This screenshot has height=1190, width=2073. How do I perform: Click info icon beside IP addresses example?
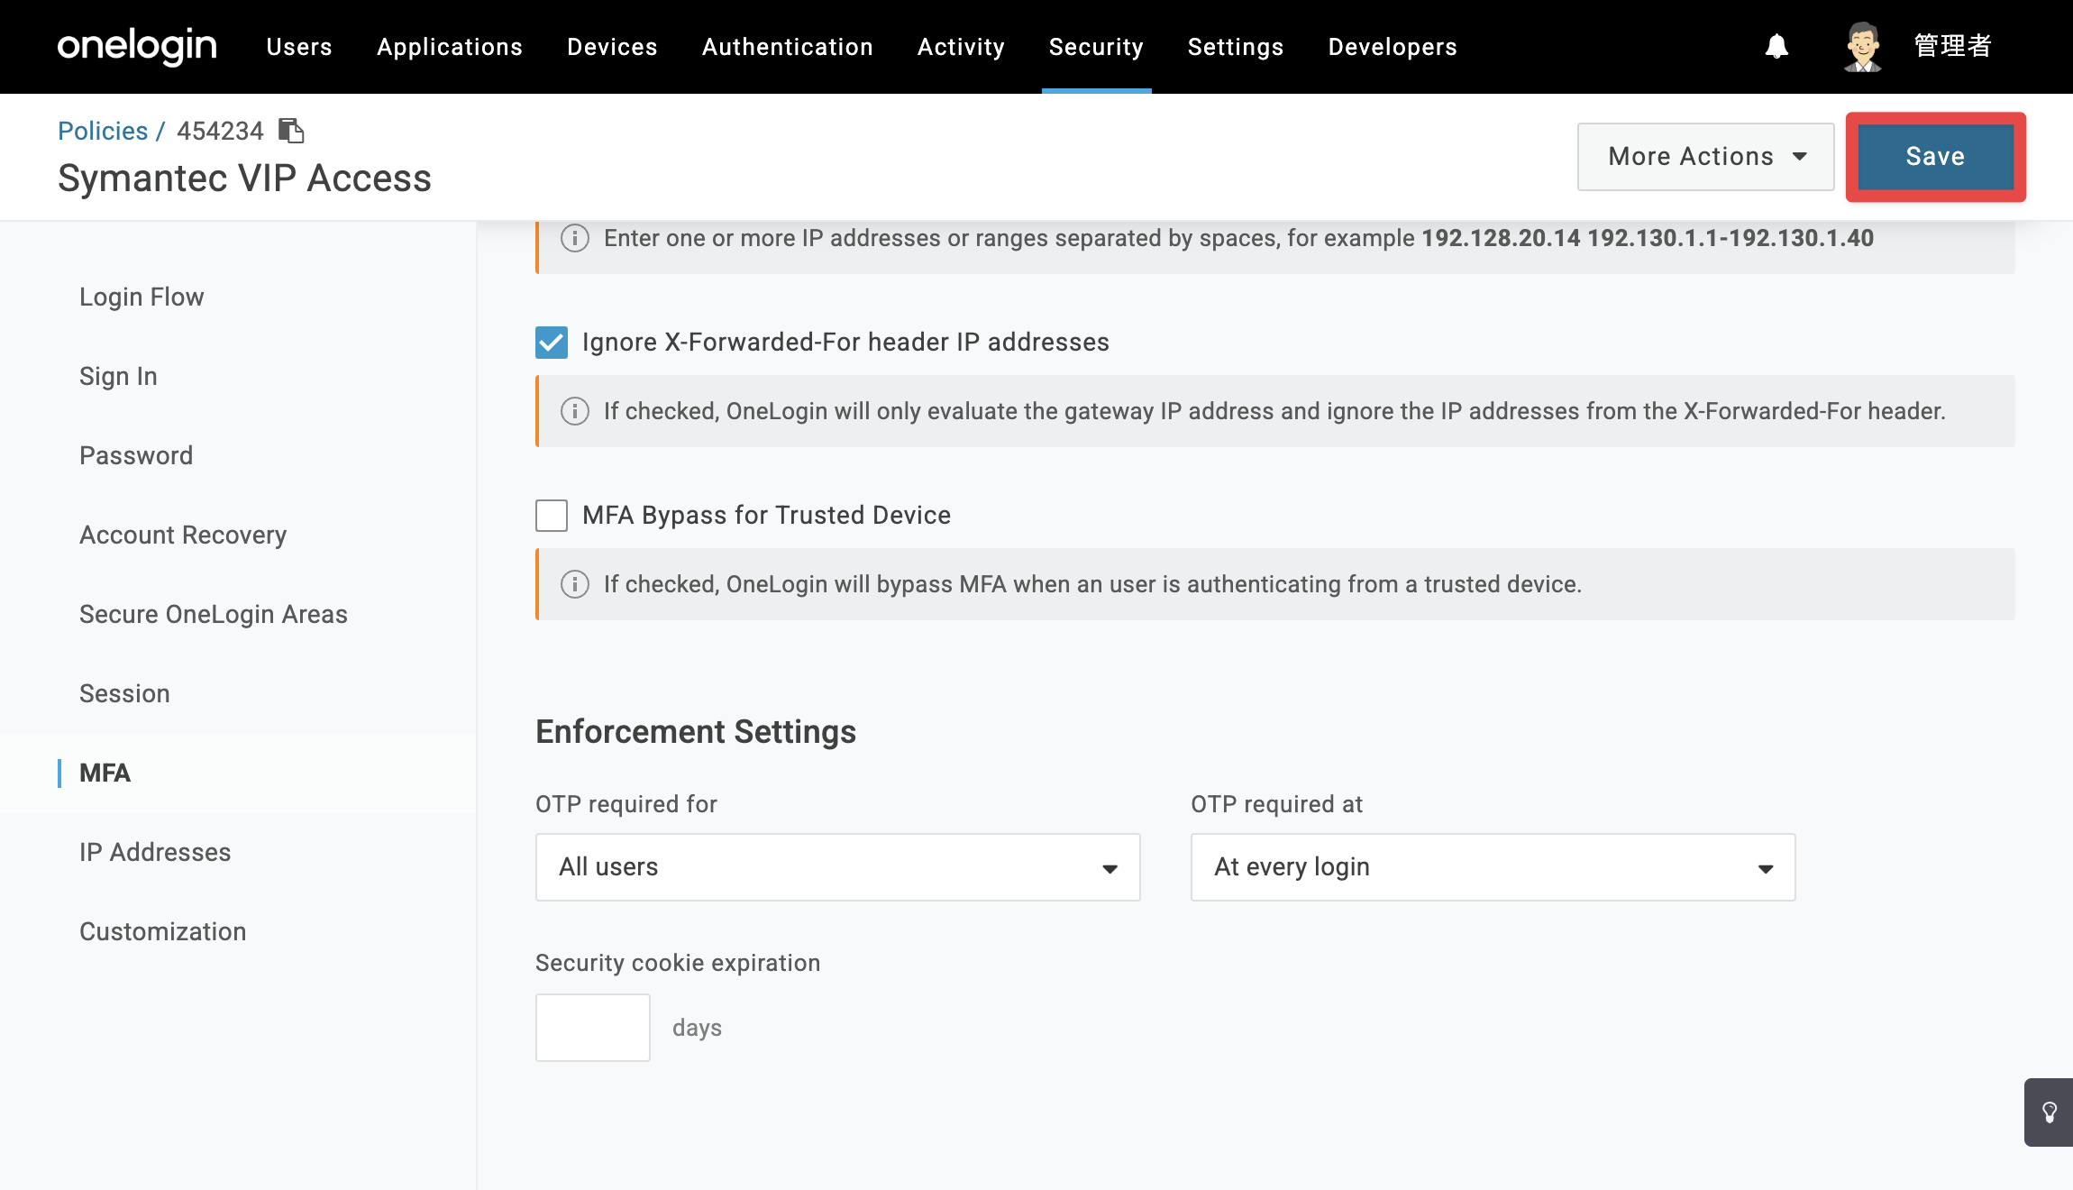click(x=575, y=238)
